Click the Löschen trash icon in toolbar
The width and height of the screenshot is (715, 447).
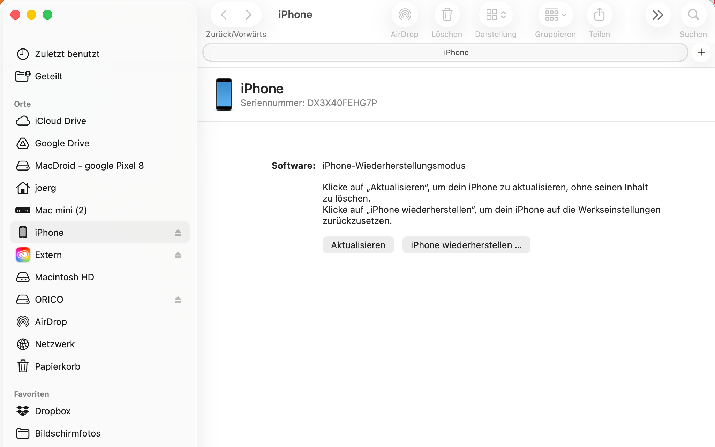(447, 15)
